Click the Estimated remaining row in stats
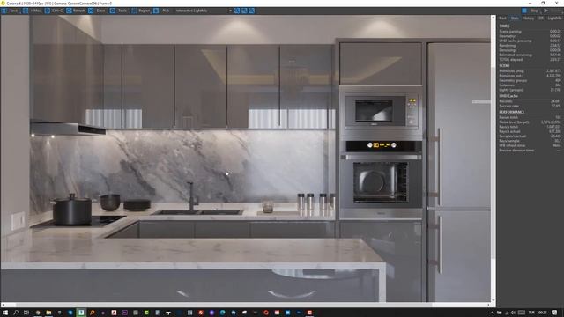This screenshot has height=317, width=564. click(530, 55)
